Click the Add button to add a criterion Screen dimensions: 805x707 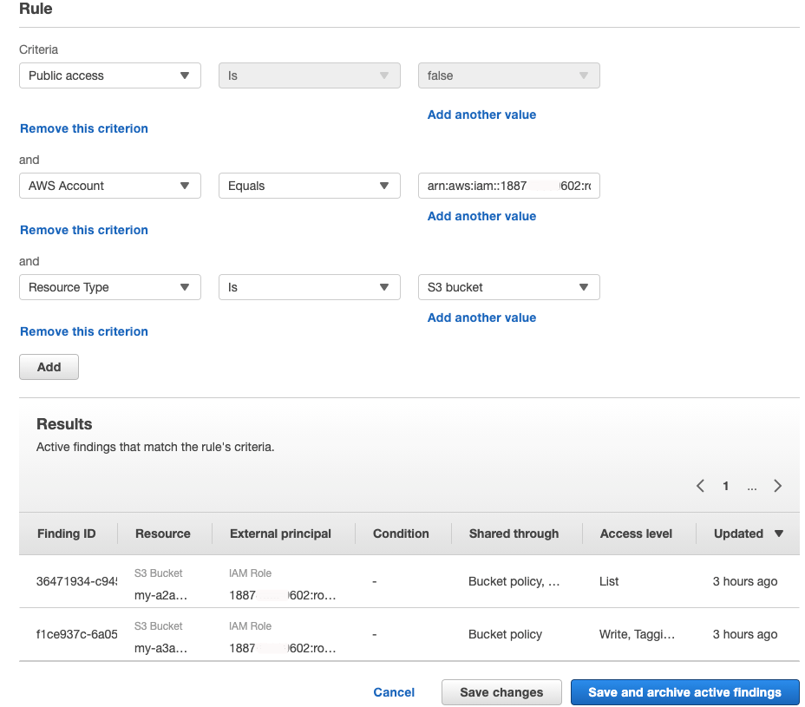tap(49, 367)
